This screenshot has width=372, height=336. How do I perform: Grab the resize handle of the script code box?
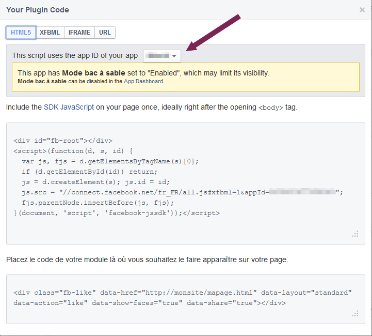coord(355,234)
